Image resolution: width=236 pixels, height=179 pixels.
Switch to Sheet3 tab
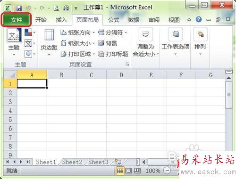click(98, 162)
